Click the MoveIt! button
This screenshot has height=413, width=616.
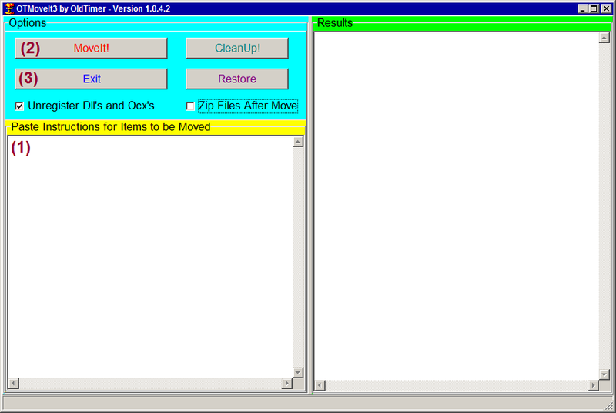(91, 48)
